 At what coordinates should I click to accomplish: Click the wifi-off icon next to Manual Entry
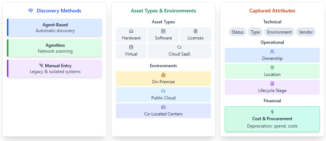point(41,66)
